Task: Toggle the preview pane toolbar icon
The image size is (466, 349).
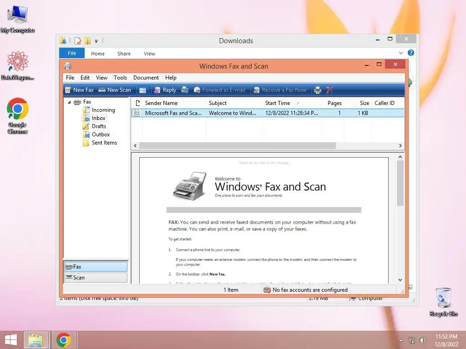Action: pyautogui.click(x=142, y=90)
